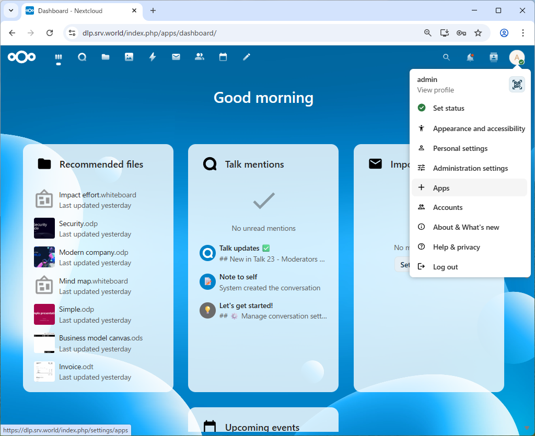Open Administration settings
Viewport: 535px width, 436px height.
pos(470,168)
